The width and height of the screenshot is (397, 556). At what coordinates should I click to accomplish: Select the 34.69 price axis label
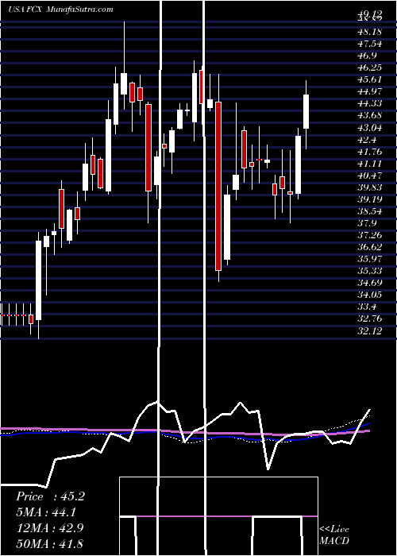pos(370,283)
